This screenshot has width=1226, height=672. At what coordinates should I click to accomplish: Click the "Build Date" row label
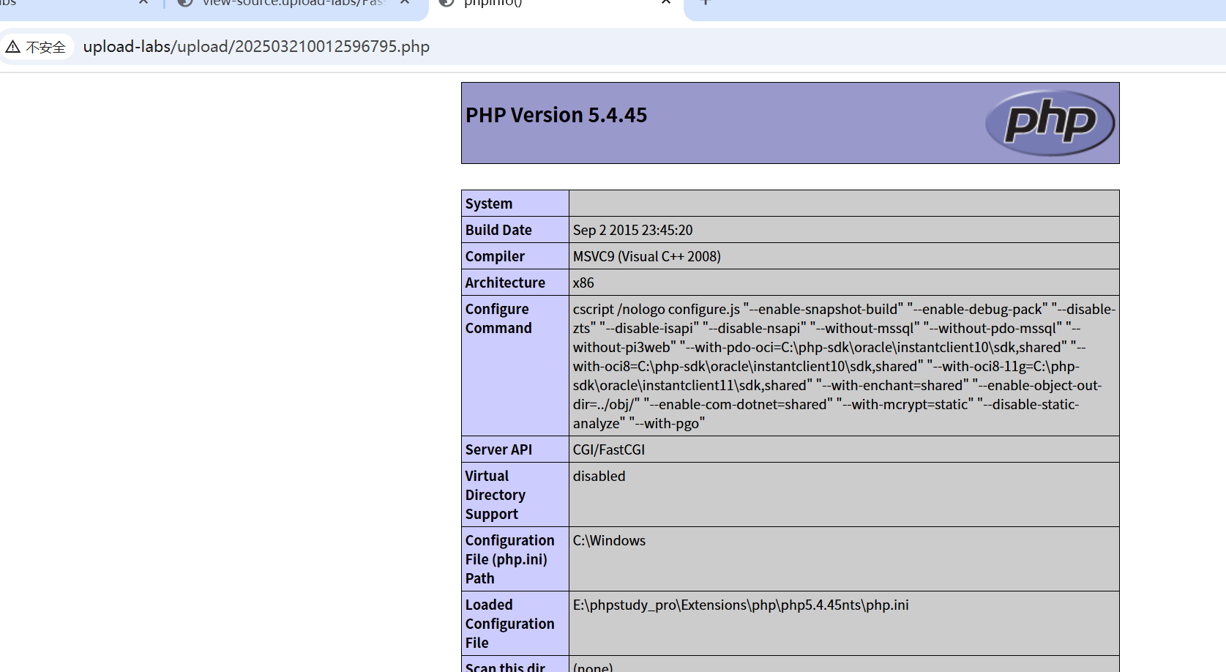[x=498, y=230]
